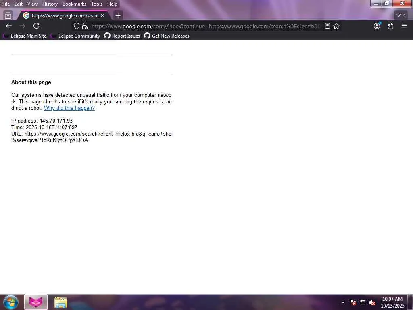Toggle reader view icon

point(327,26)
